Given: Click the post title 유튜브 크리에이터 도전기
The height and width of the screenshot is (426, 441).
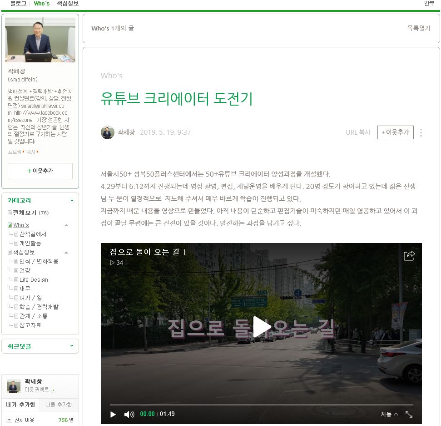Looking at the screenshot, I should 177,99.
